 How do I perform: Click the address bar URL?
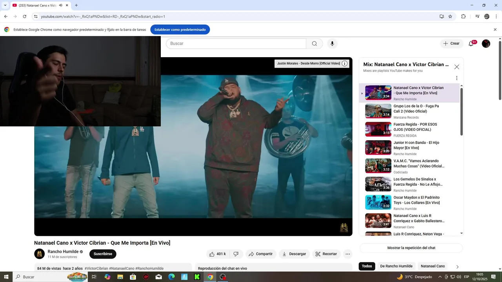click(103, 16)
